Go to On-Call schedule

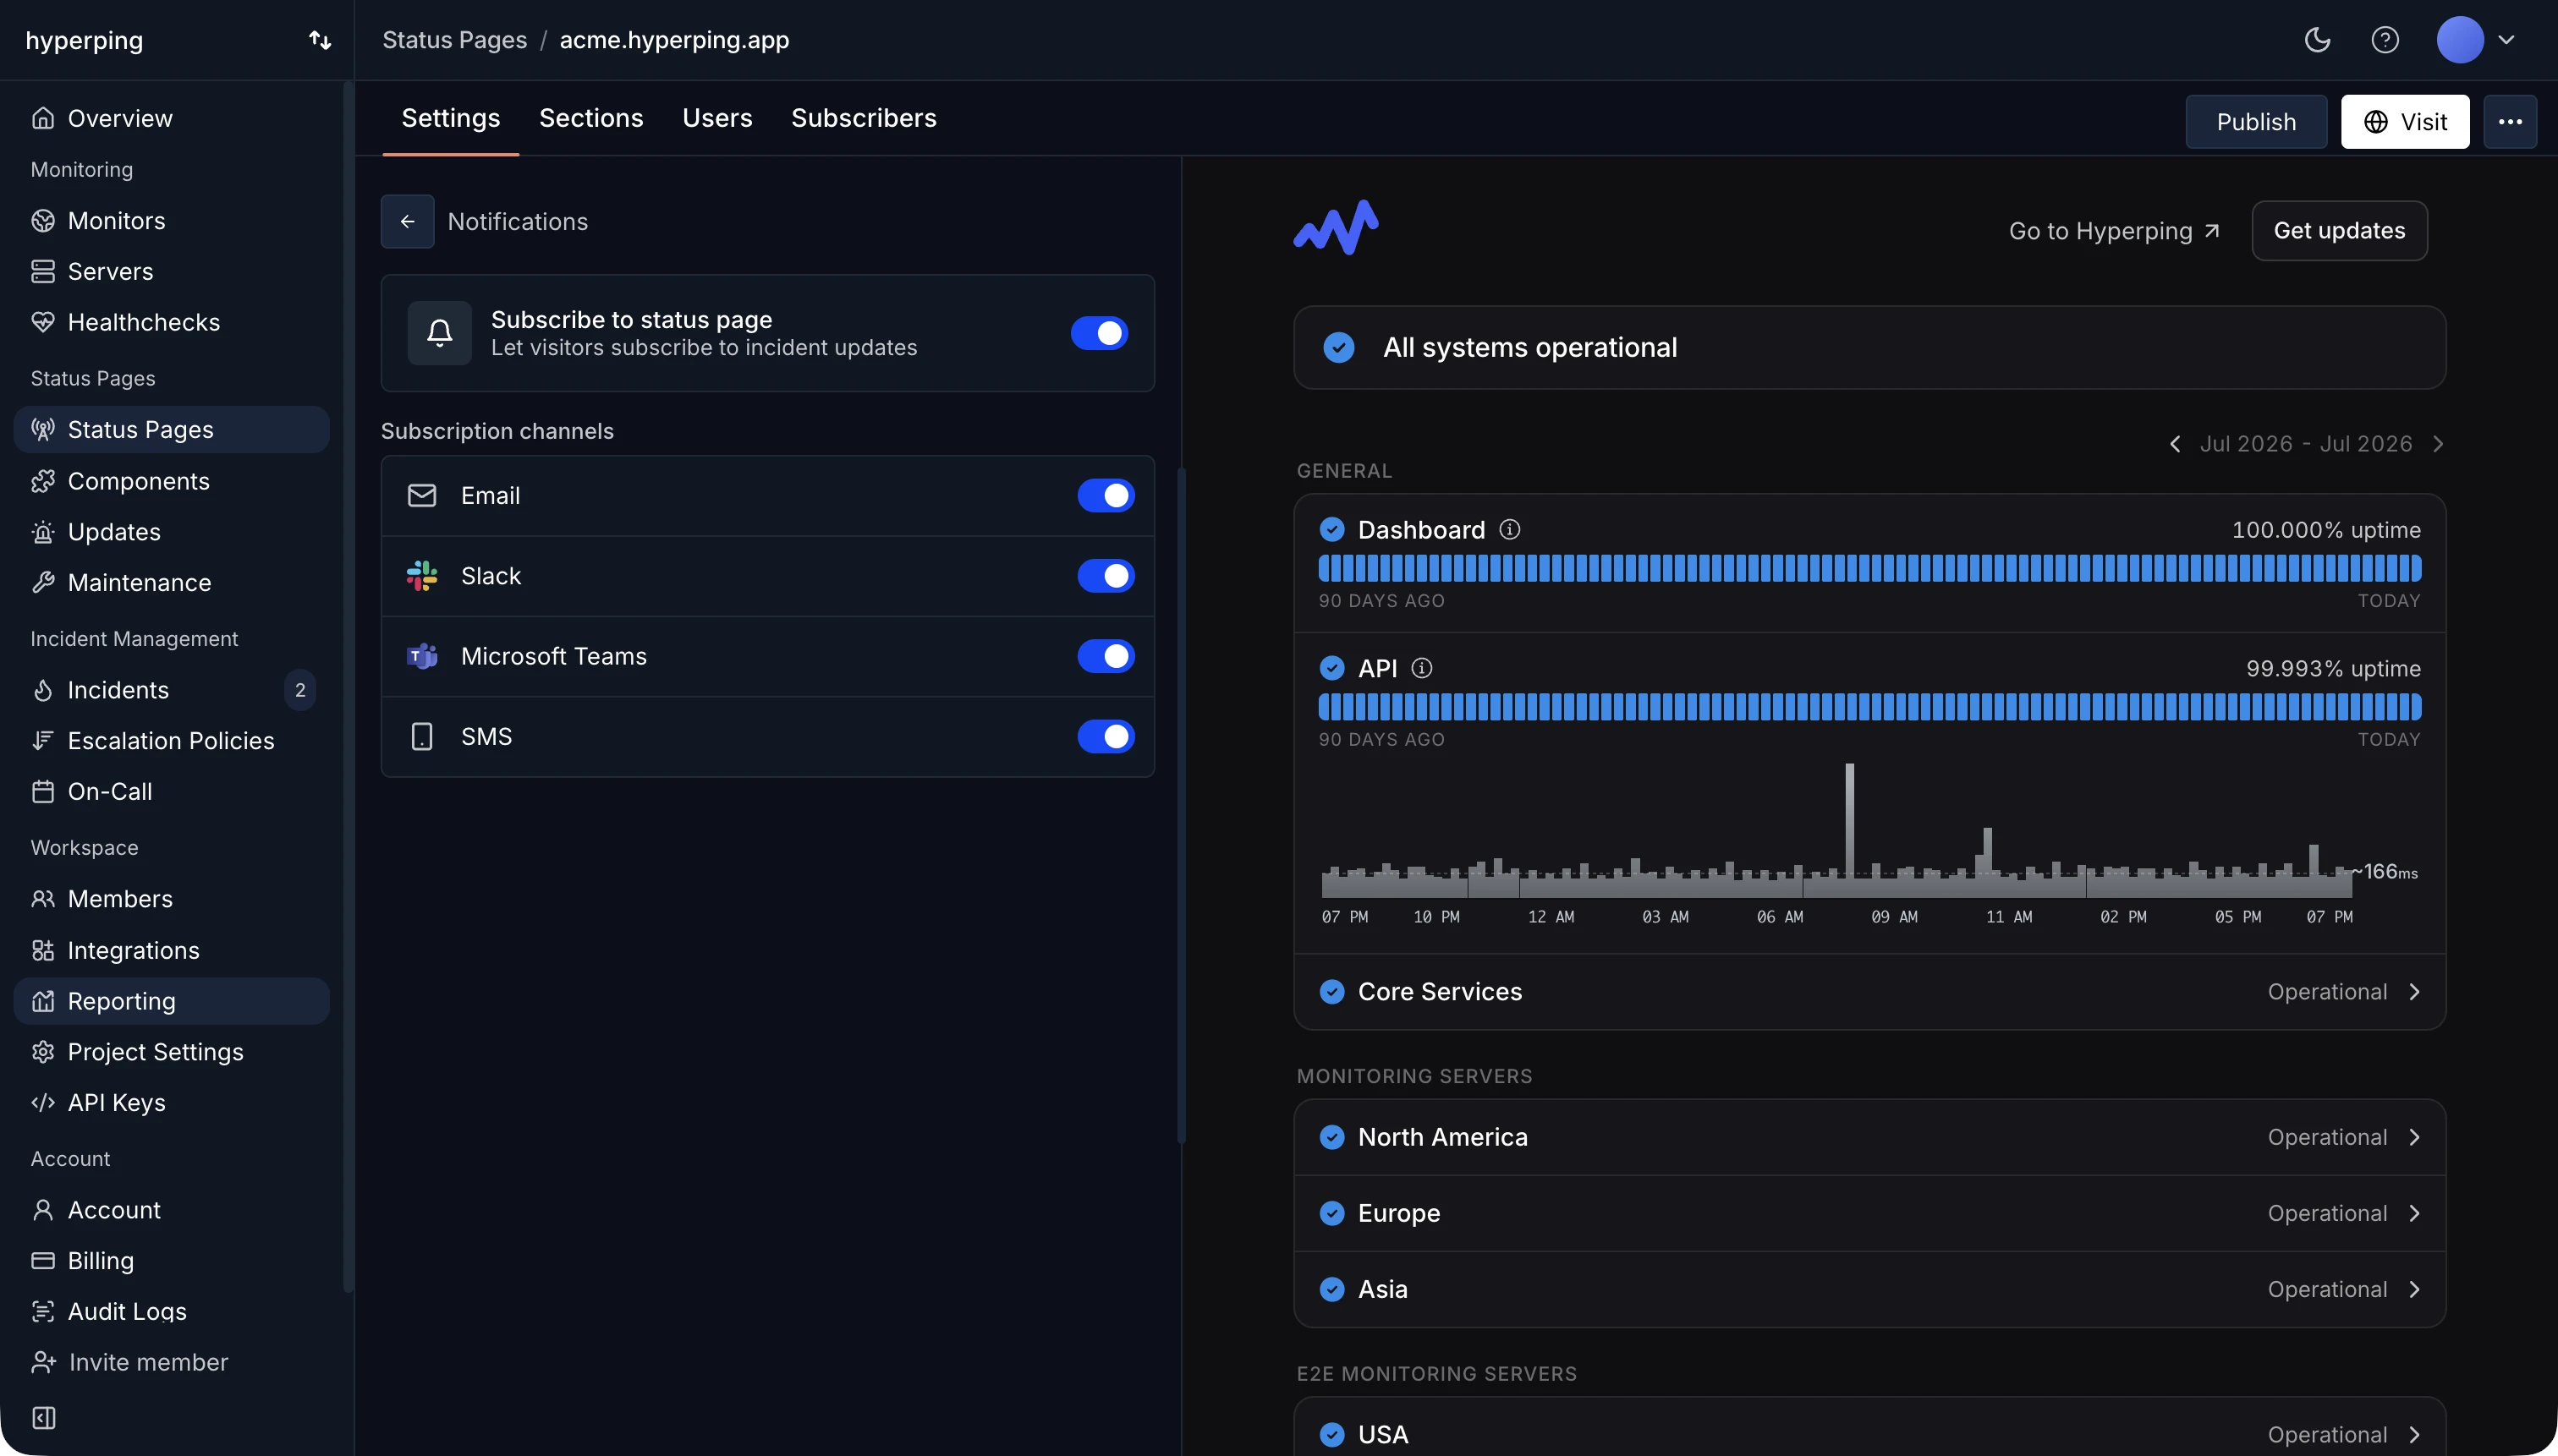point(171,791)
